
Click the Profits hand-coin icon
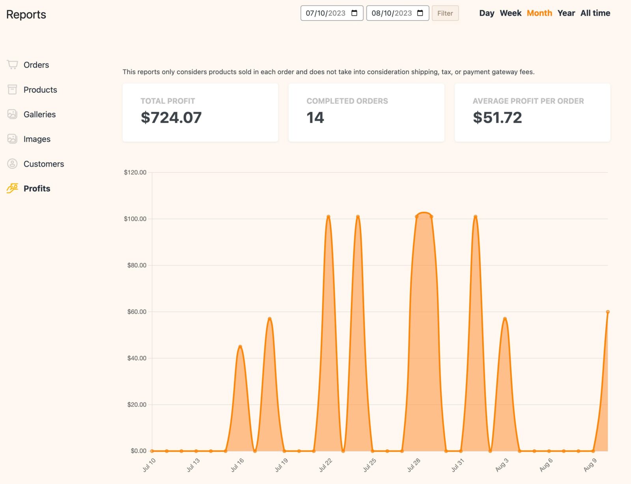click(12, 188)
